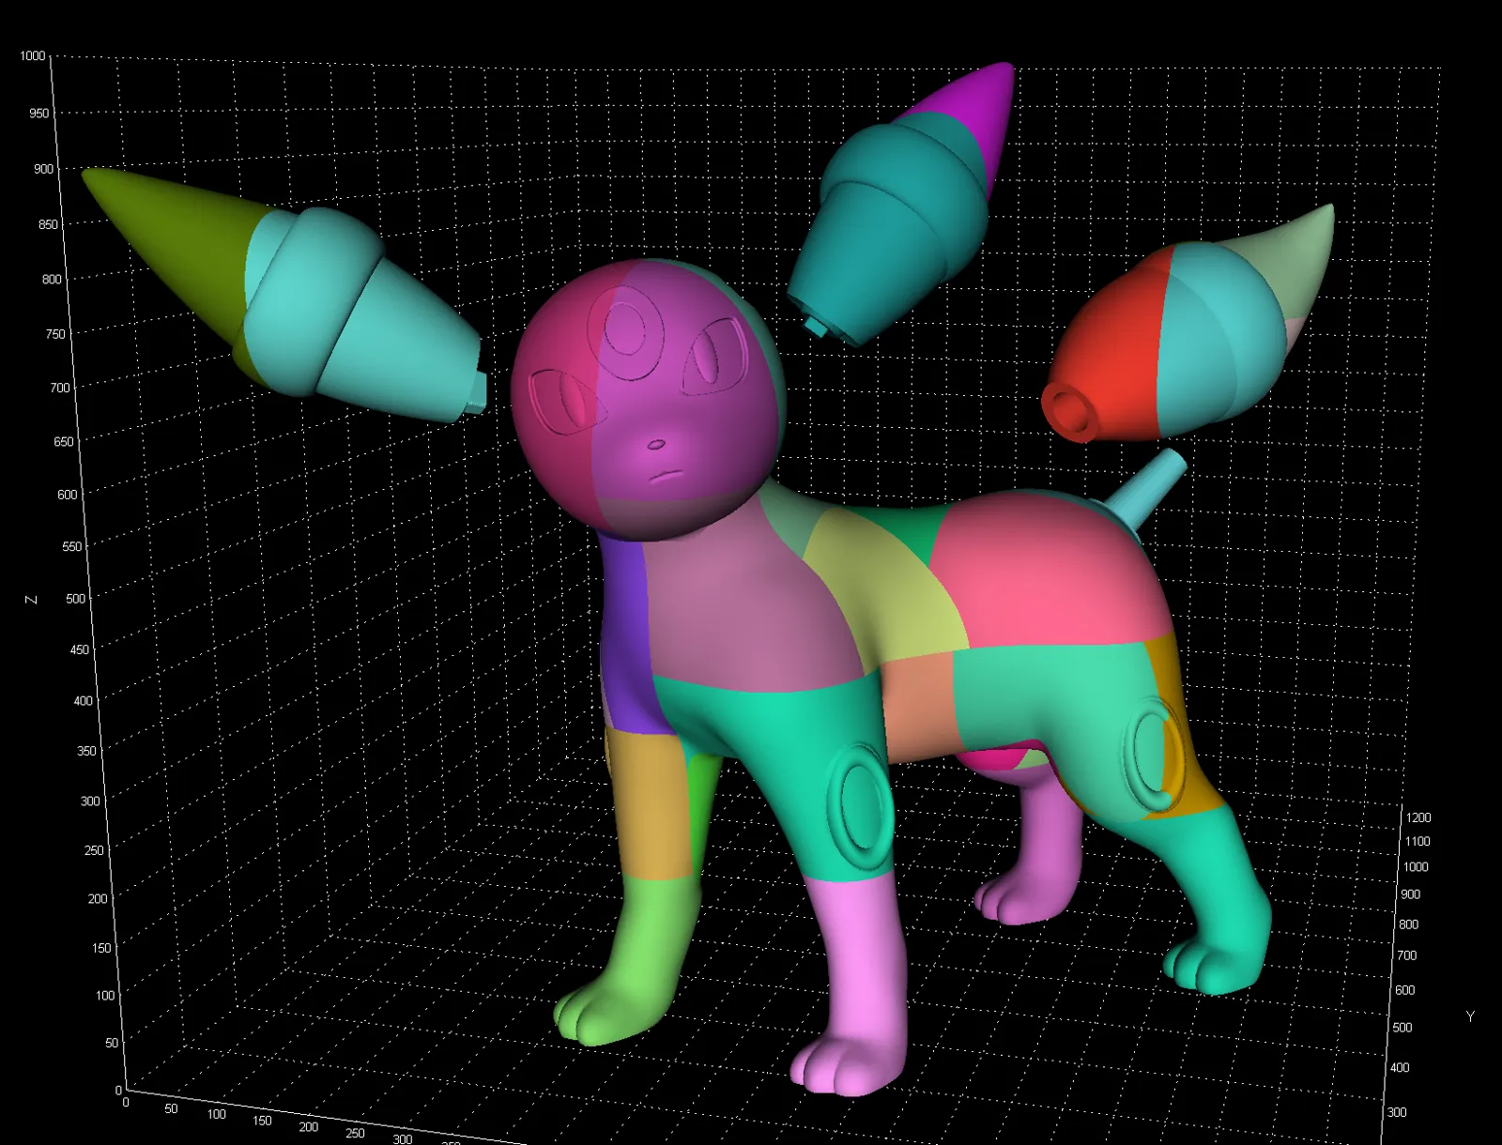Click the 650 tick label

click(x=64, y=441)
